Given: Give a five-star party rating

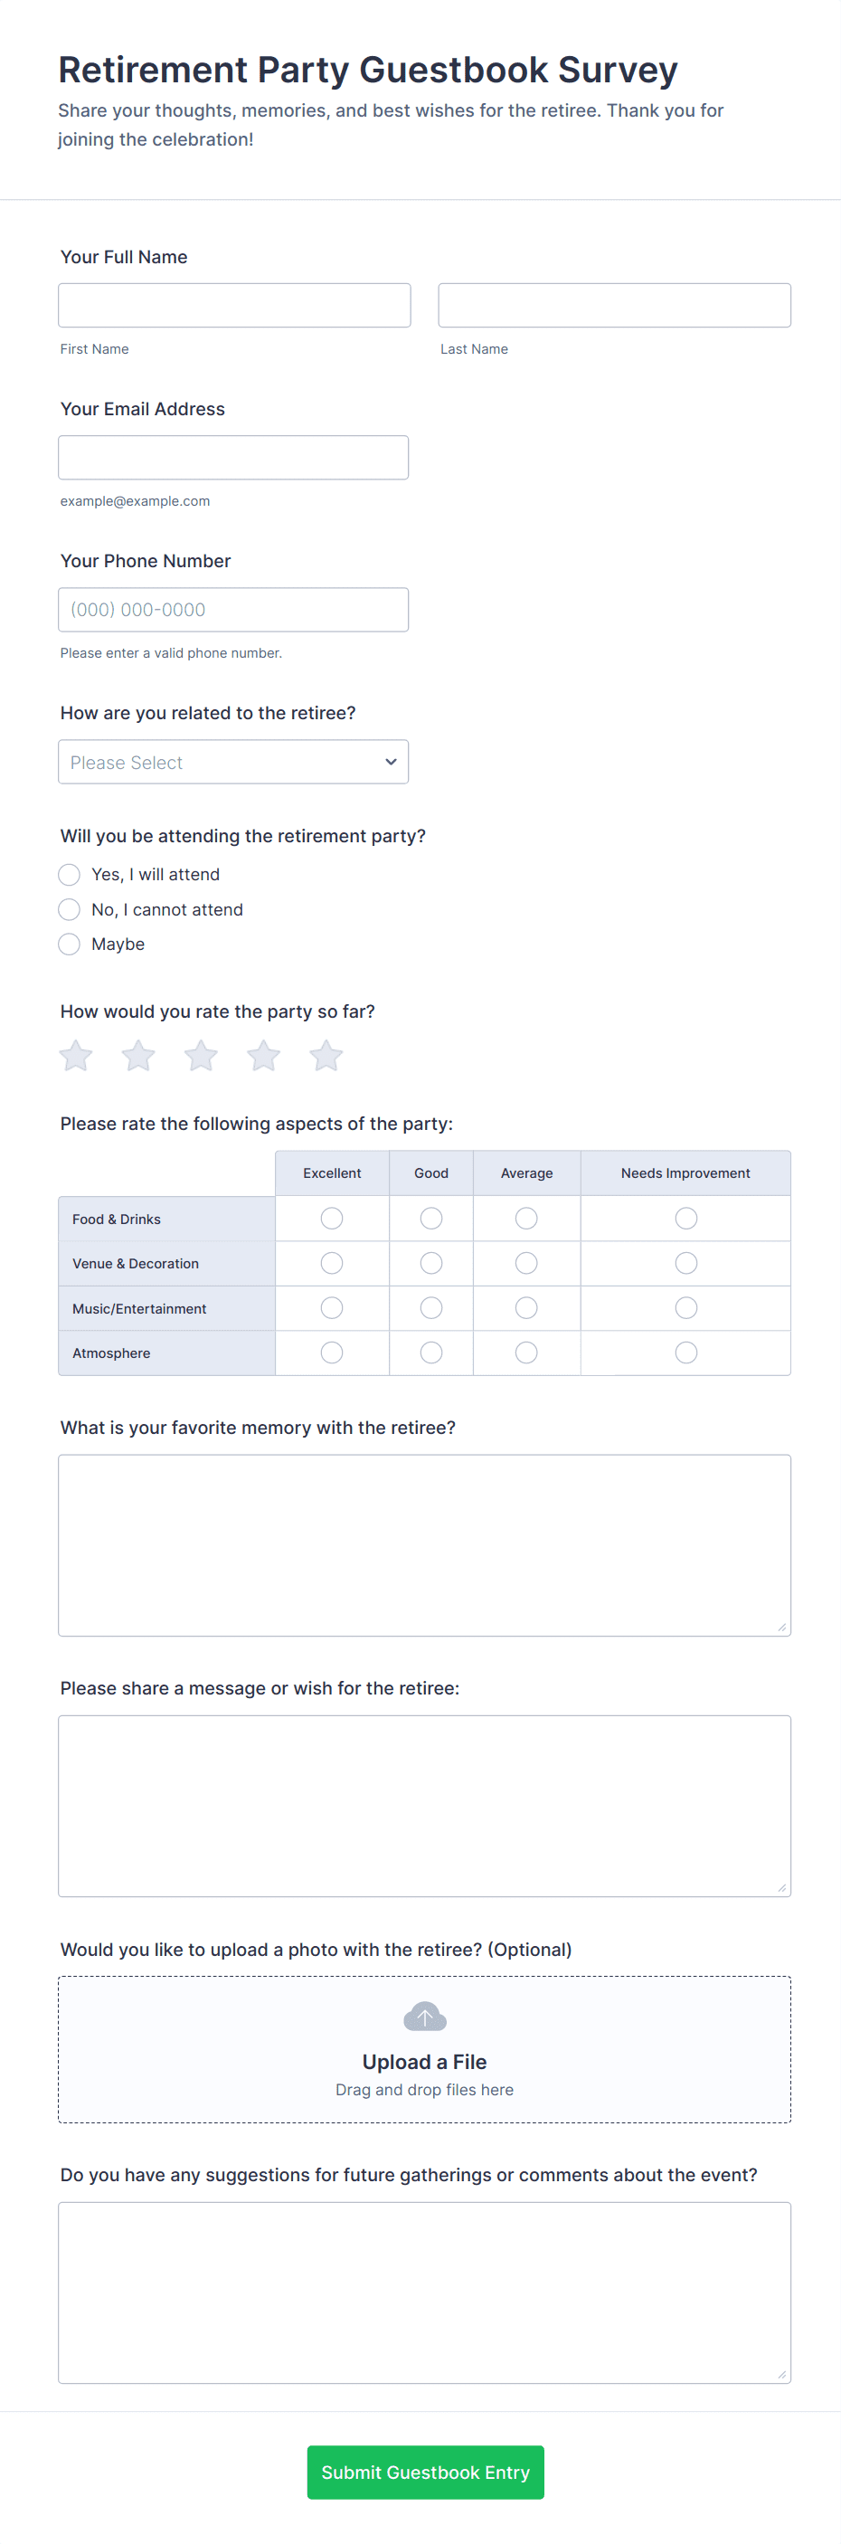Looking at the screenshot, I should pos(326,1056).
